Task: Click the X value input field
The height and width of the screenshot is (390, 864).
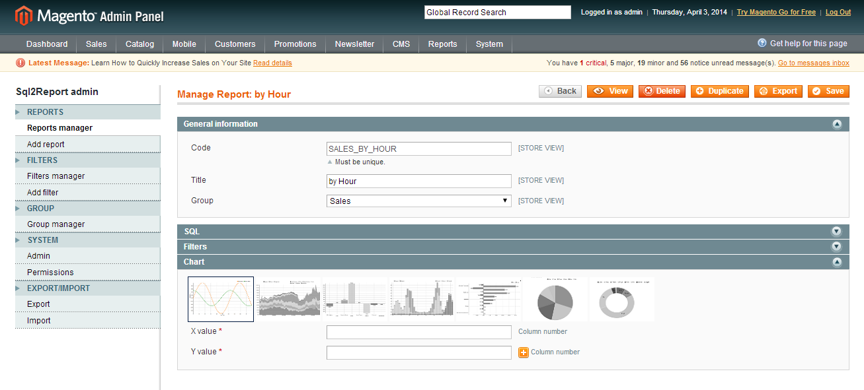Action: 419,332
